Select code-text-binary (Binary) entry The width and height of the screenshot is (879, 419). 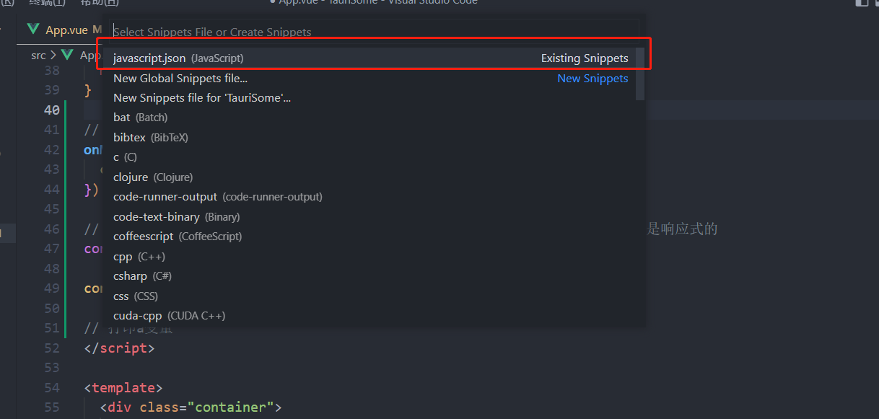371,216
